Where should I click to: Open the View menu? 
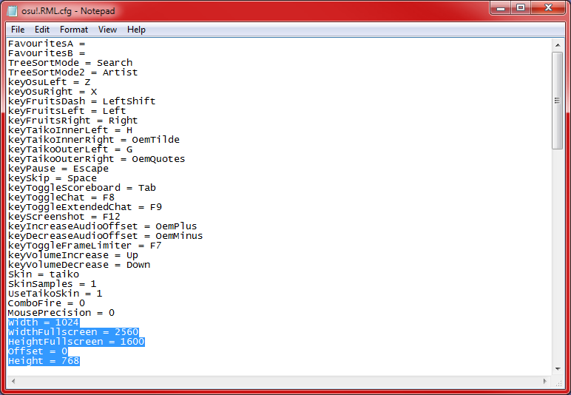point(107,30)
